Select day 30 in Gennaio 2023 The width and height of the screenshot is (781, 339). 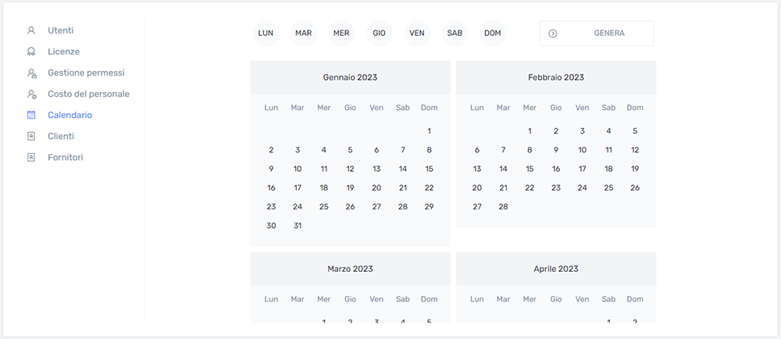point(271,226)
